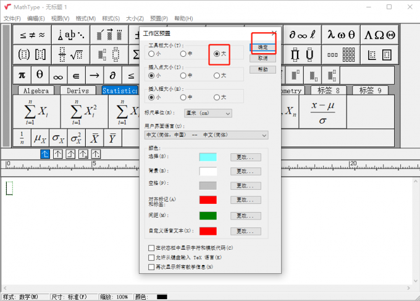Image resolution: width=420 pixels, height=301 pixels.
Task: Insert right arrow symbol
Action: 94,75
